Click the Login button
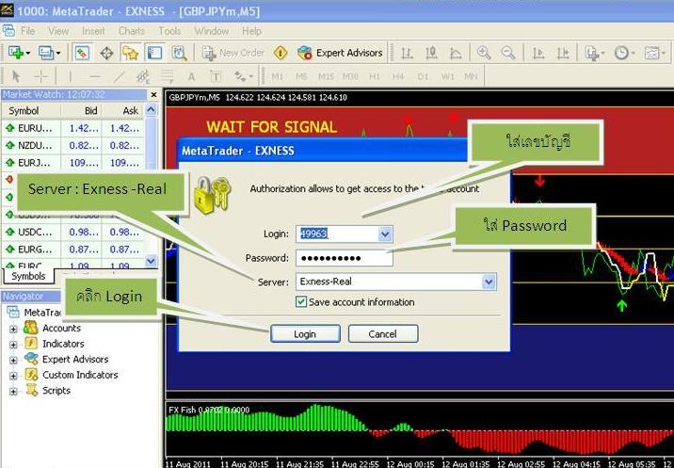 [305, 334]
